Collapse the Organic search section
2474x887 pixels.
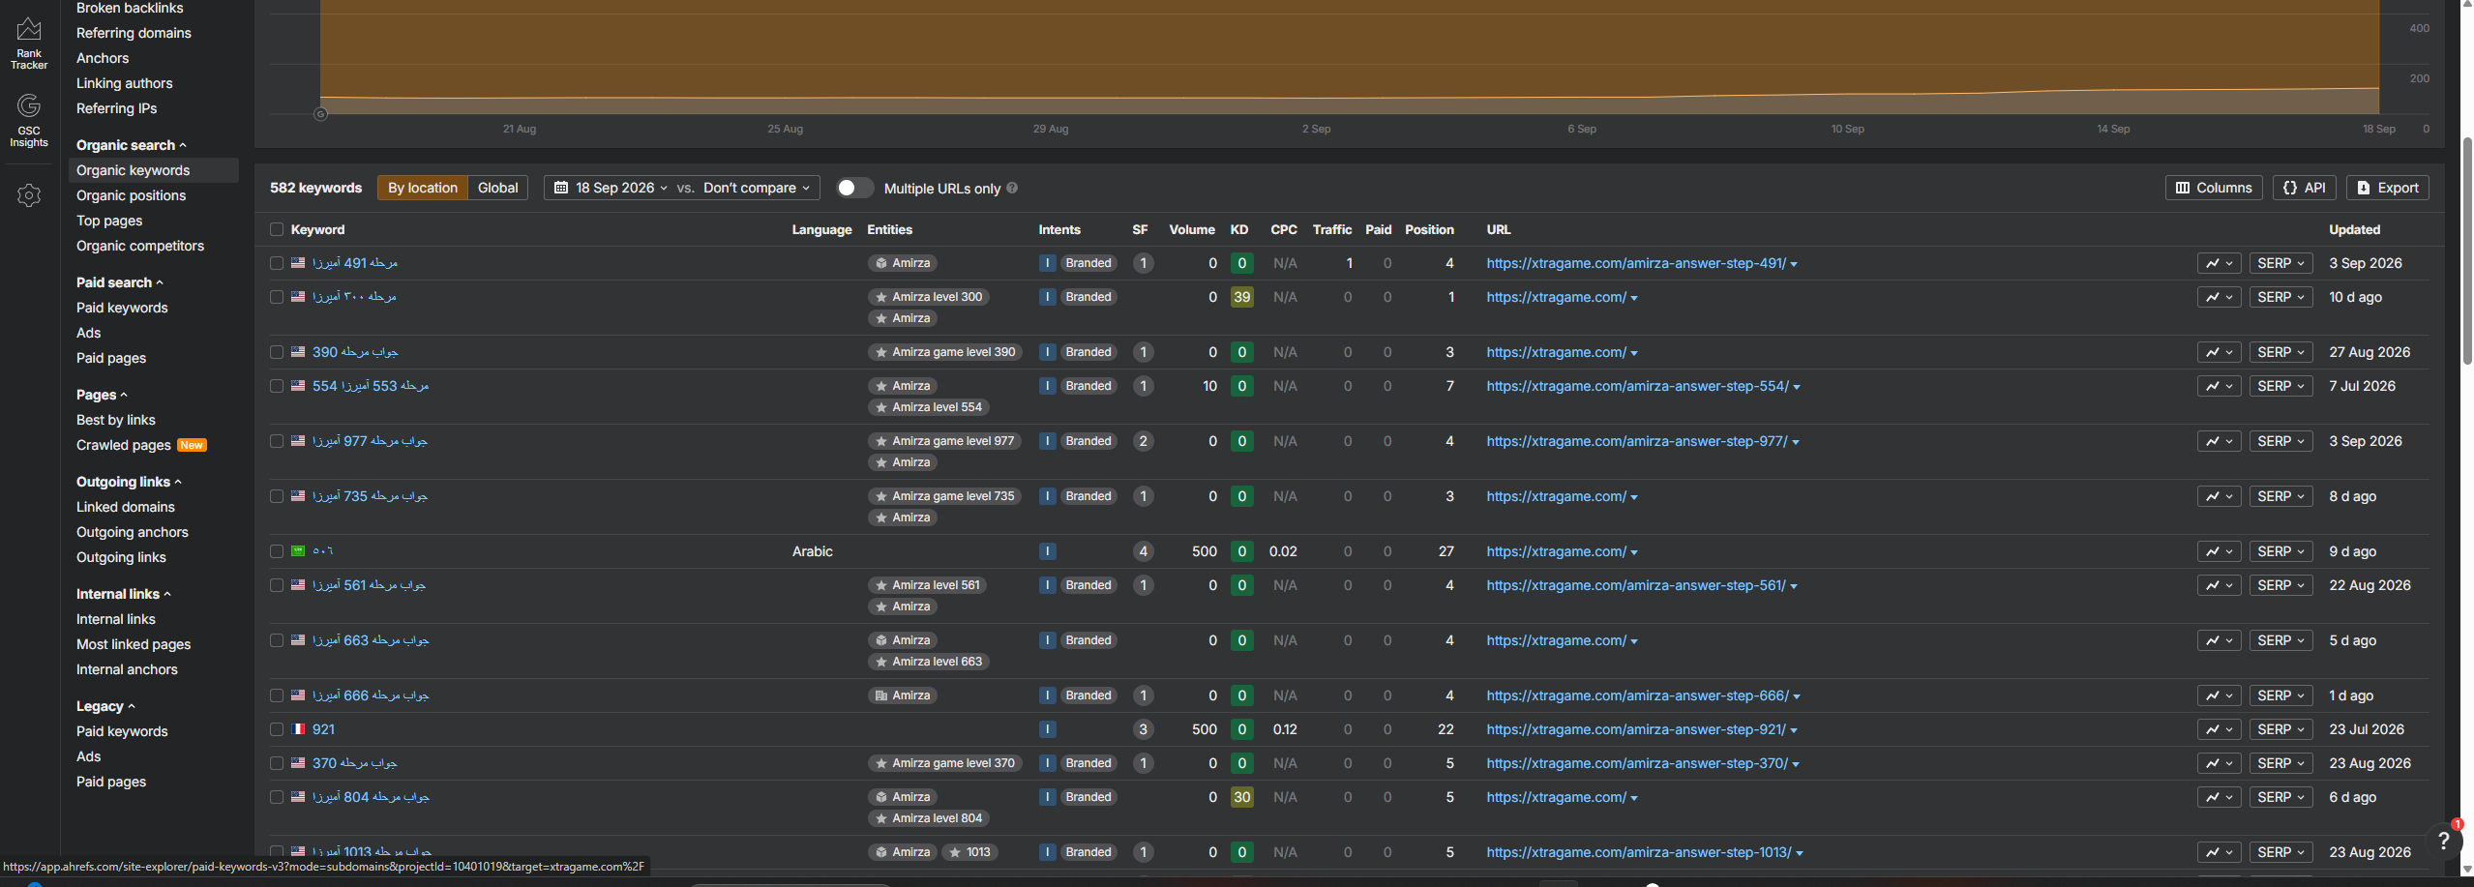click(132, 145)
